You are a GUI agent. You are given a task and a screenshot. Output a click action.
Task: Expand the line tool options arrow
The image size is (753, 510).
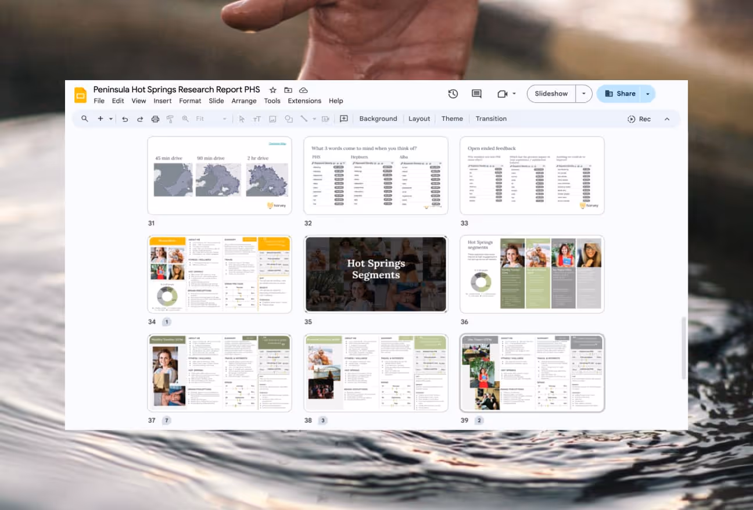tap(314, 119)
